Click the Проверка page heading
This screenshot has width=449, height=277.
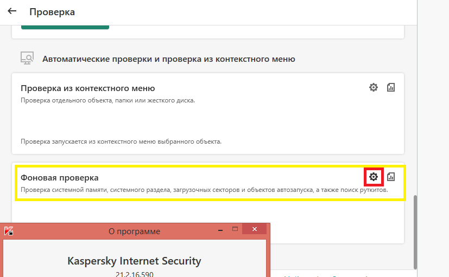[x=52, y=11]
